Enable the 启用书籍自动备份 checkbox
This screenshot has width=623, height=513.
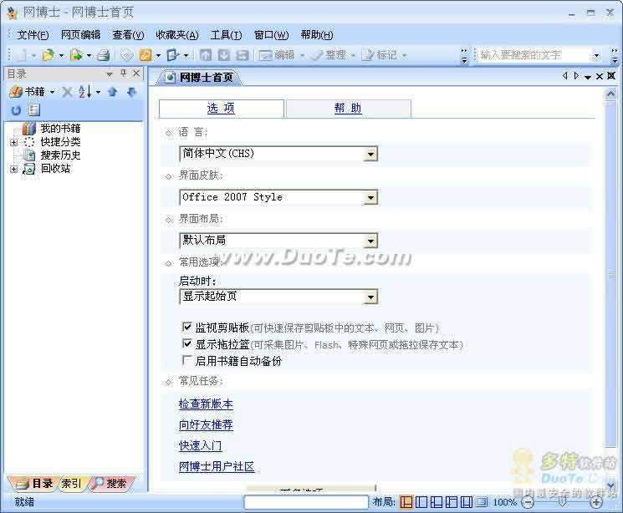[186, 360]
